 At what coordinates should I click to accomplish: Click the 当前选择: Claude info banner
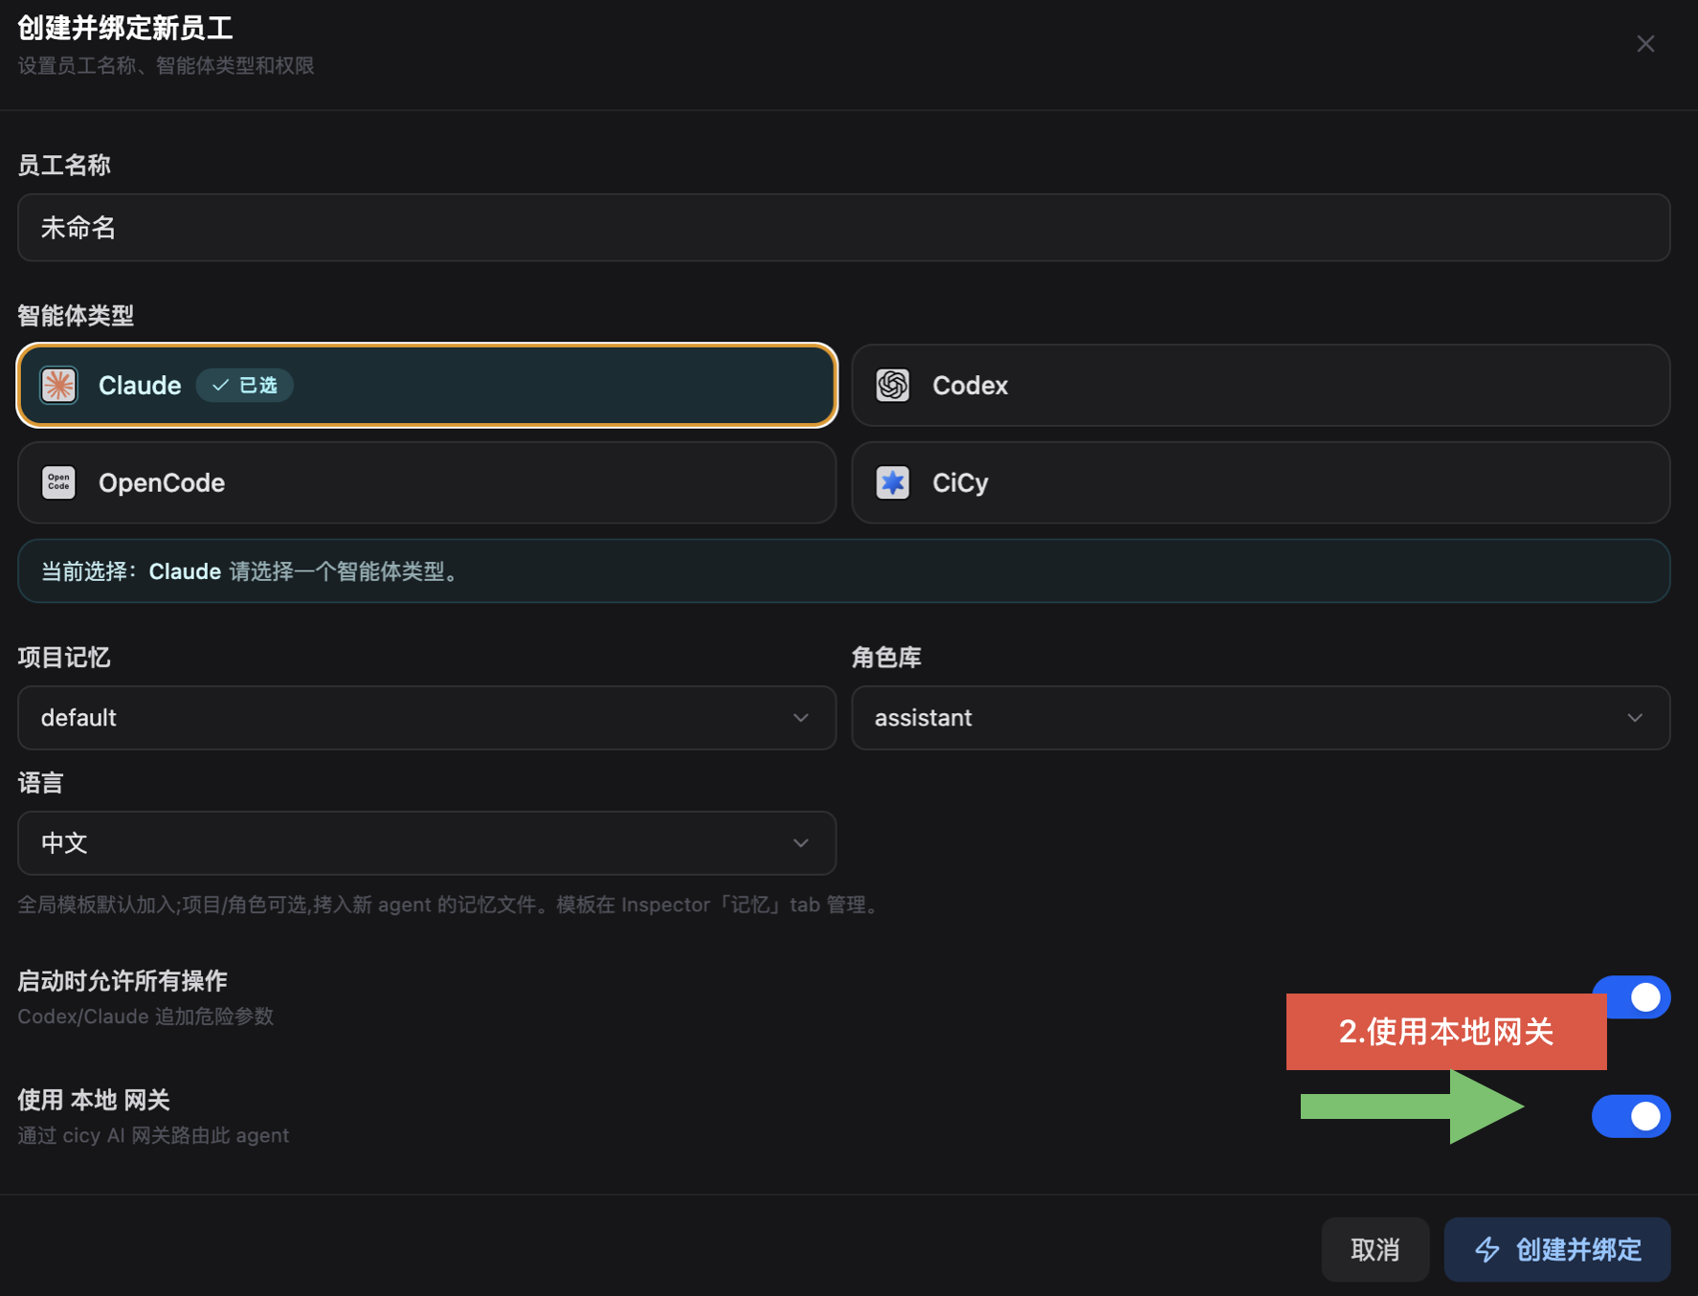coord(844,571)
